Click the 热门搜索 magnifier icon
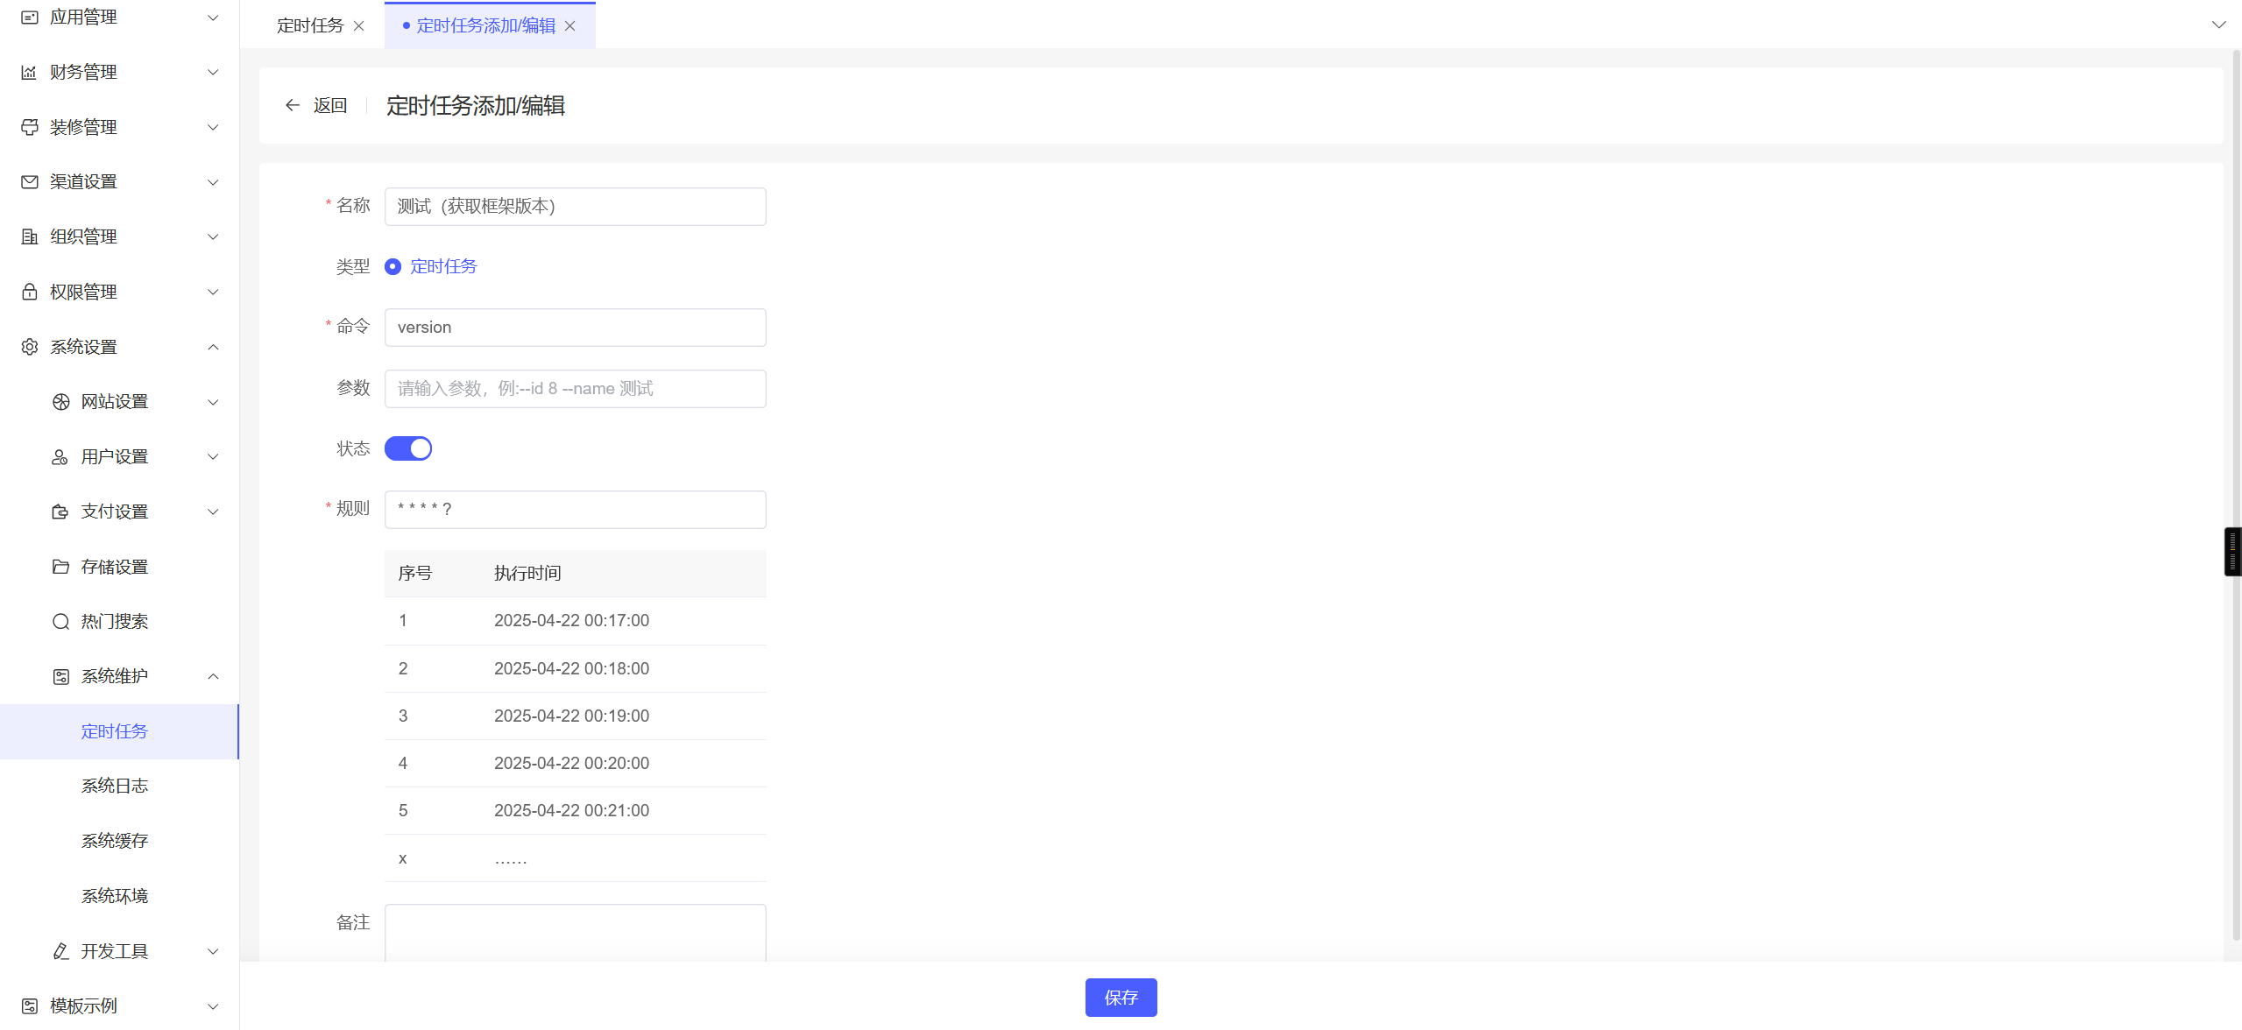The width and height of the screenshot is (2242, 1030). pyautogui.click(x=60, y=622)
